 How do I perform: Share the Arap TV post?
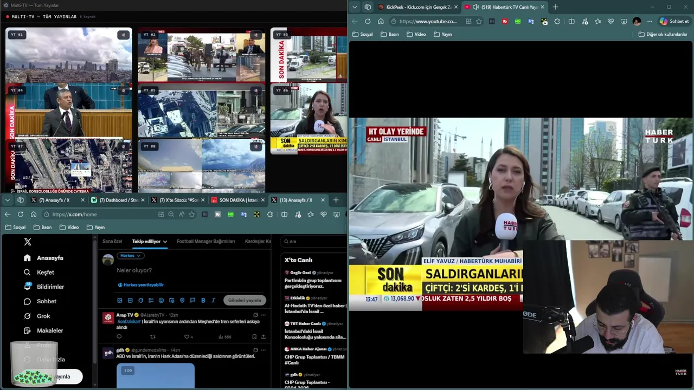(264, 337)
